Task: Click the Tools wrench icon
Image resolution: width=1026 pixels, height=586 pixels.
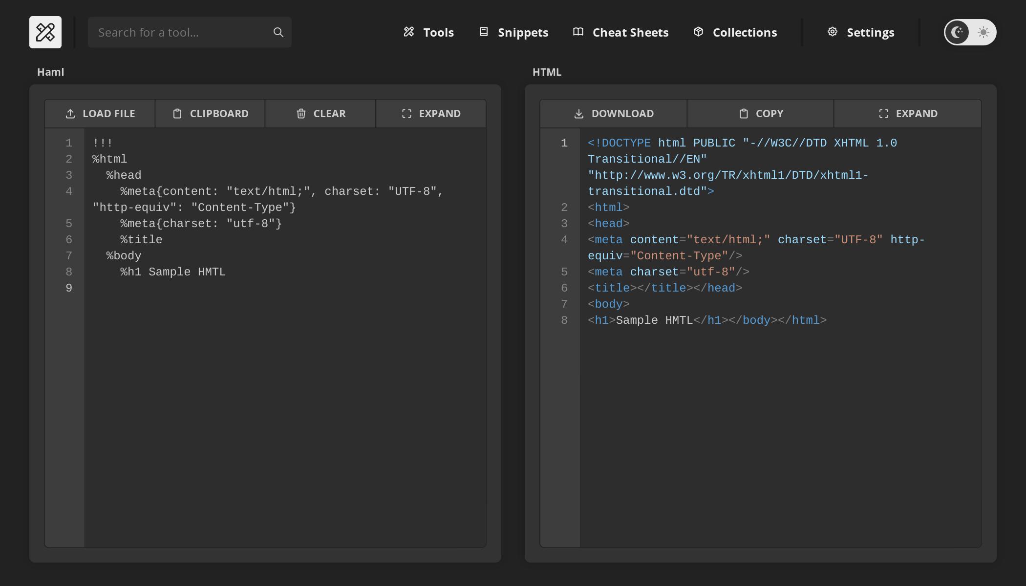Action: (409, 32)
